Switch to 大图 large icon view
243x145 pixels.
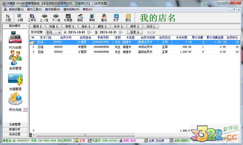point(8,18)
